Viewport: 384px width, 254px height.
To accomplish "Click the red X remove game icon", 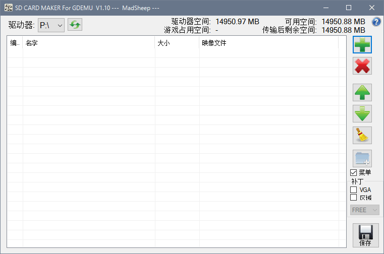I will [x=362, y=66].
